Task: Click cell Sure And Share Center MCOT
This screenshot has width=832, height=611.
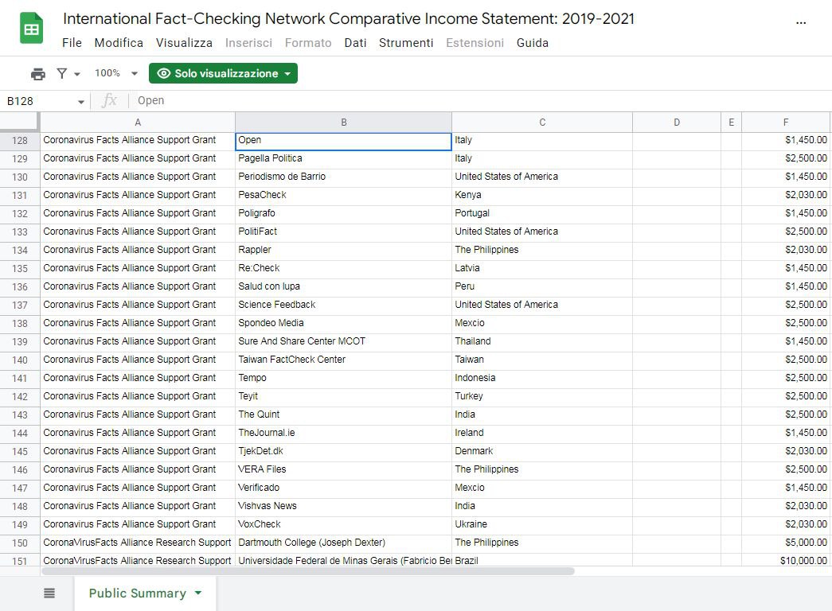Action: coord(343,341)
